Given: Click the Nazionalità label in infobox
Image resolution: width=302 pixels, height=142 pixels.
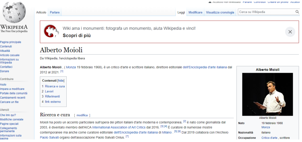Looking at the screenshot, I should pyautogui.click(x=246, y=132).
